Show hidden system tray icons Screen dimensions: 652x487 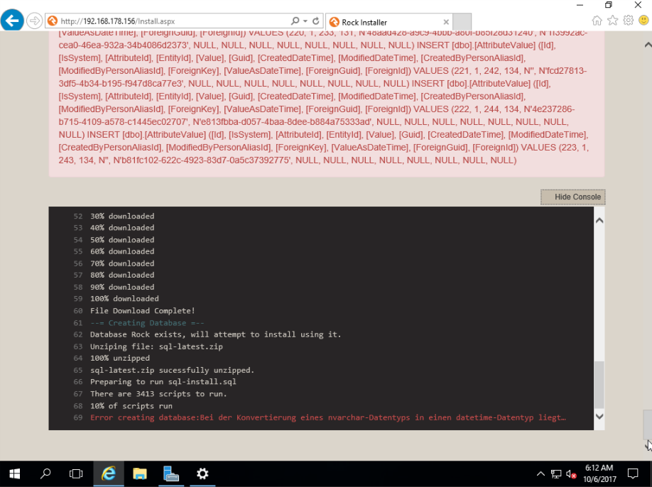540,474
